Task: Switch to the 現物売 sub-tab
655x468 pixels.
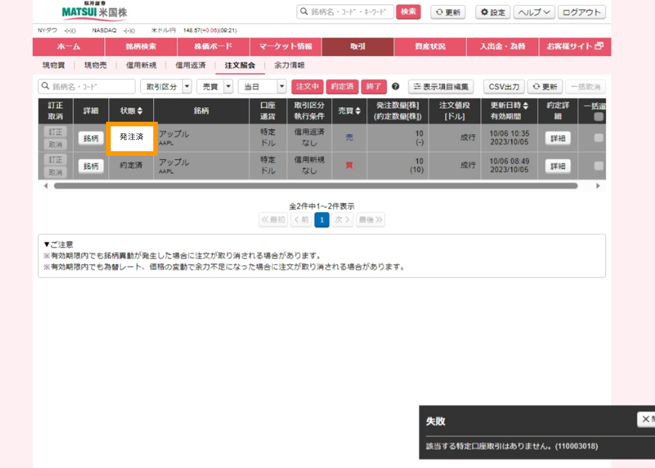Action: [x=95, y=65]
